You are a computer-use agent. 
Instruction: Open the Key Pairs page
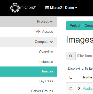[x=46, y=81]
